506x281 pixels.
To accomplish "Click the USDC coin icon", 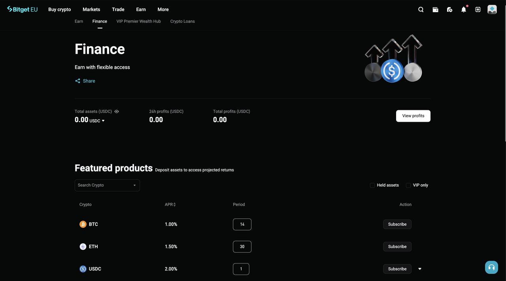I will [83, 269].
